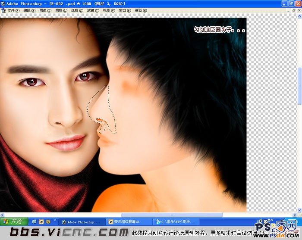This screenshot has width=302, height=240.
Task: Switch to 豪杰超级解霸V8 taskbar button
Action: click(129, 222)
